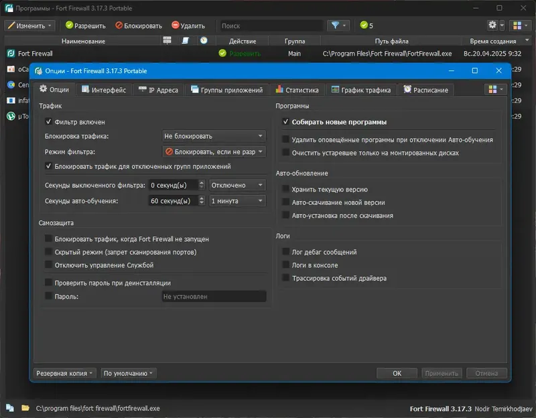Toggle Собирать новые программы checkbox
536x418 pixels.
coord(285,122)
